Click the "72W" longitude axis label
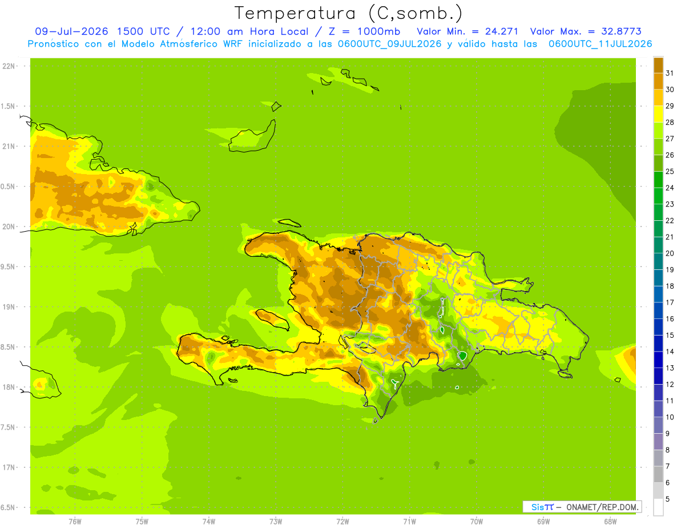This screenshot has width=685, height=529. pyautogui.click(x=342, y=522)
